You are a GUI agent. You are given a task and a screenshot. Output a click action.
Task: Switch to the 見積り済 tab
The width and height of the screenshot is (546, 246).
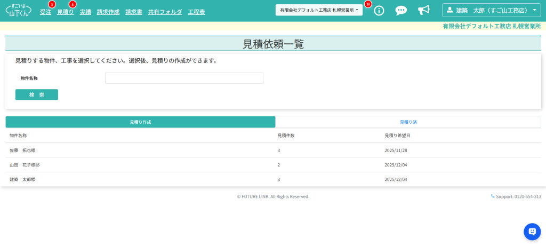408,122
